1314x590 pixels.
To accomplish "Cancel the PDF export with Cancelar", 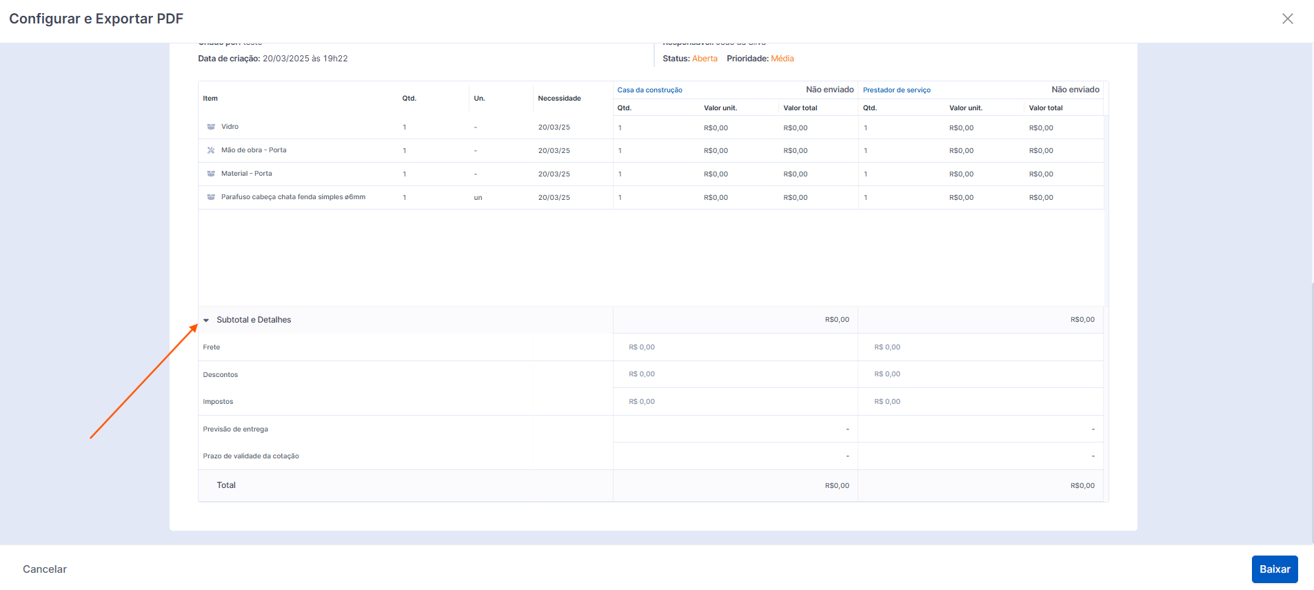I will 45,569.
